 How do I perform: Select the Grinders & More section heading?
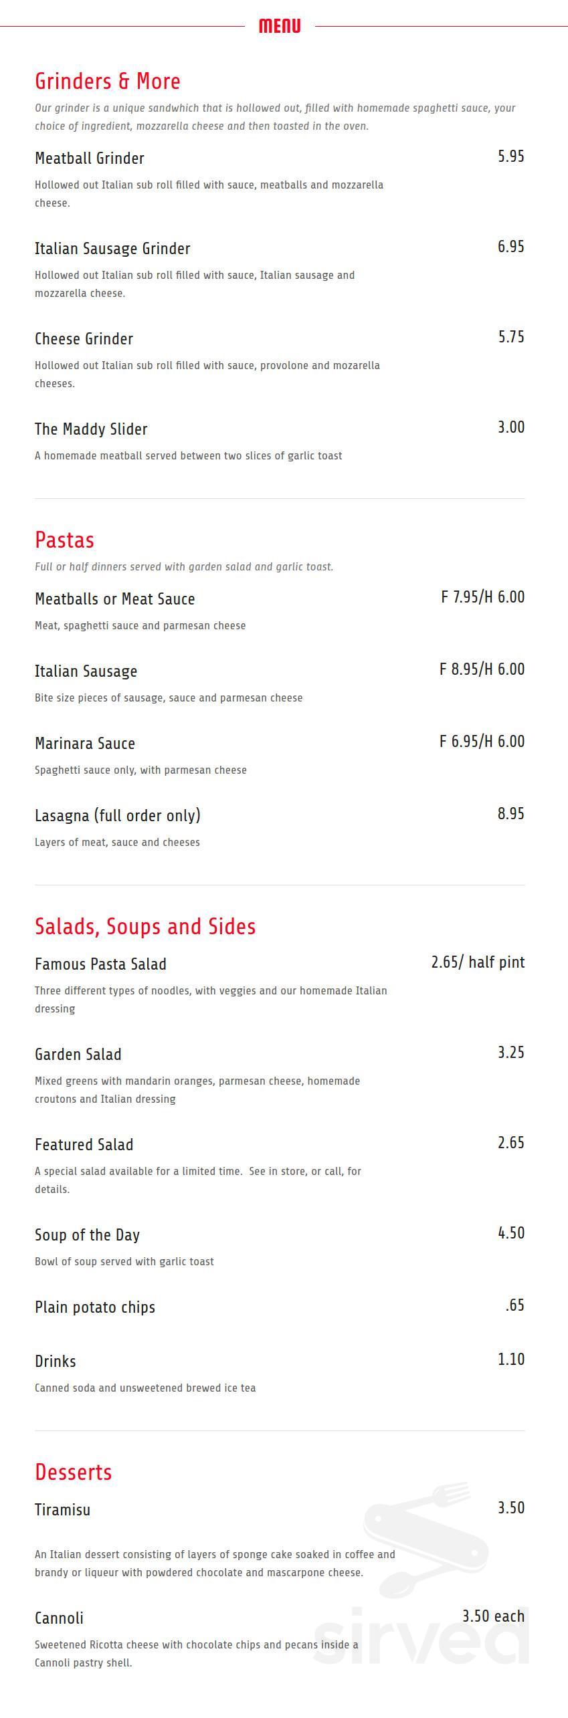coord(108,81)
